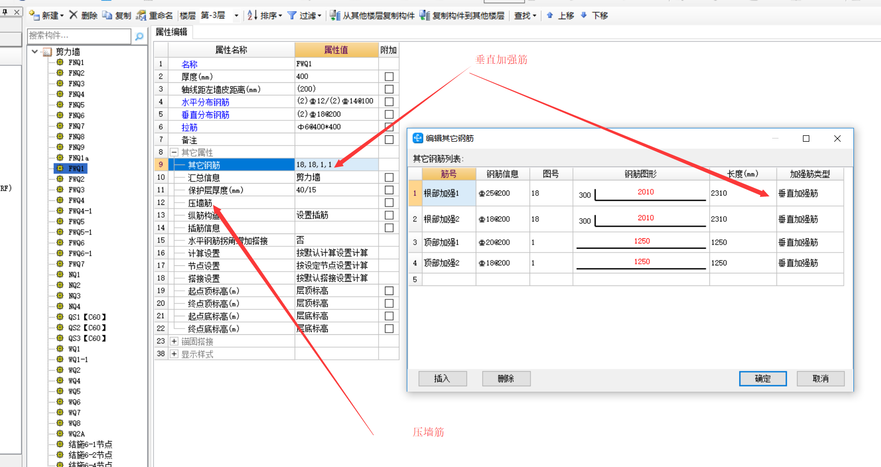Viewport: 881px width, 467px height.
Task: Click 从其他楼层复制构件 icon
Action: coord(335,15)
